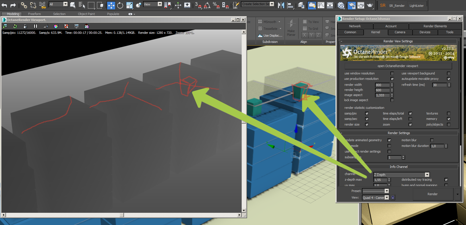Click the z-depth max value field
Viewport: 466px width, 225px height.
380,180
